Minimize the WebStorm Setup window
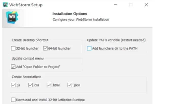The width and height of the screenshot is (169, 104). [116, 5]
